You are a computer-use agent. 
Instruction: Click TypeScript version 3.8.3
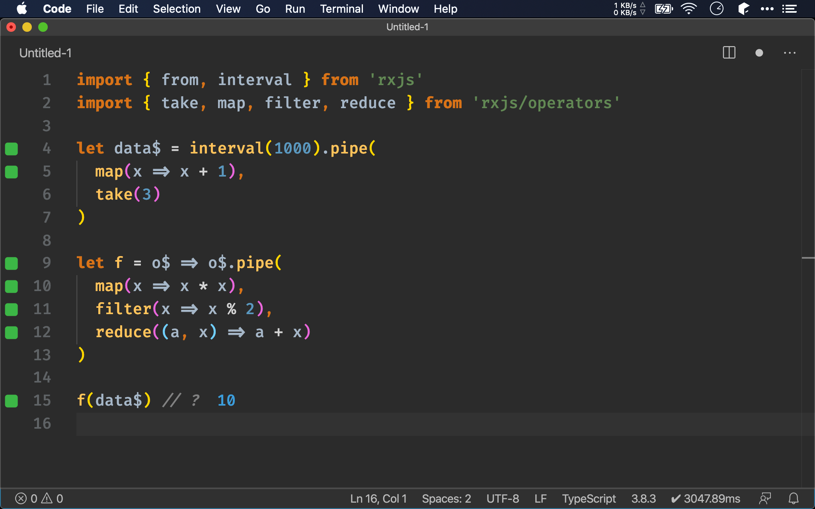click(643, 498)
